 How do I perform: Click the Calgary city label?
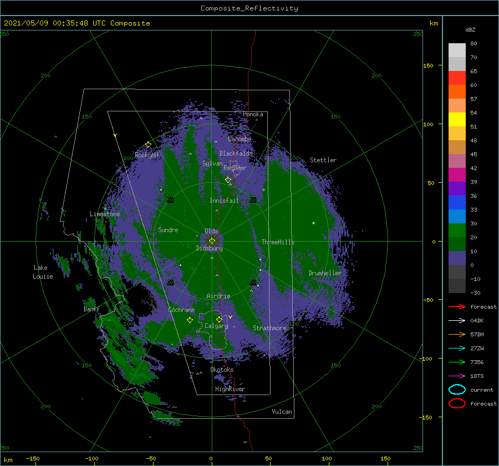pyautogui.click(x=216, y=326)
